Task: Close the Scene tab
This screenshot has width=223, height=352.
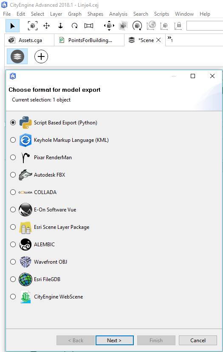Action: coord(158,40)
